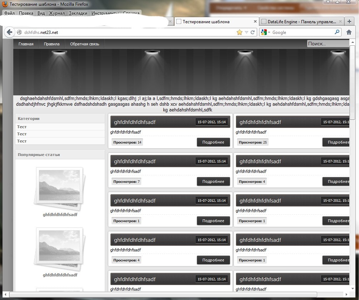Click the Популярные статьи heading

(39, 155)
